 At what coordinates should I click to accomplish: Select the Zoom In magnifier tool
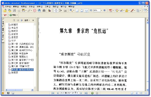pyautogui.click(x=71, y=10)
